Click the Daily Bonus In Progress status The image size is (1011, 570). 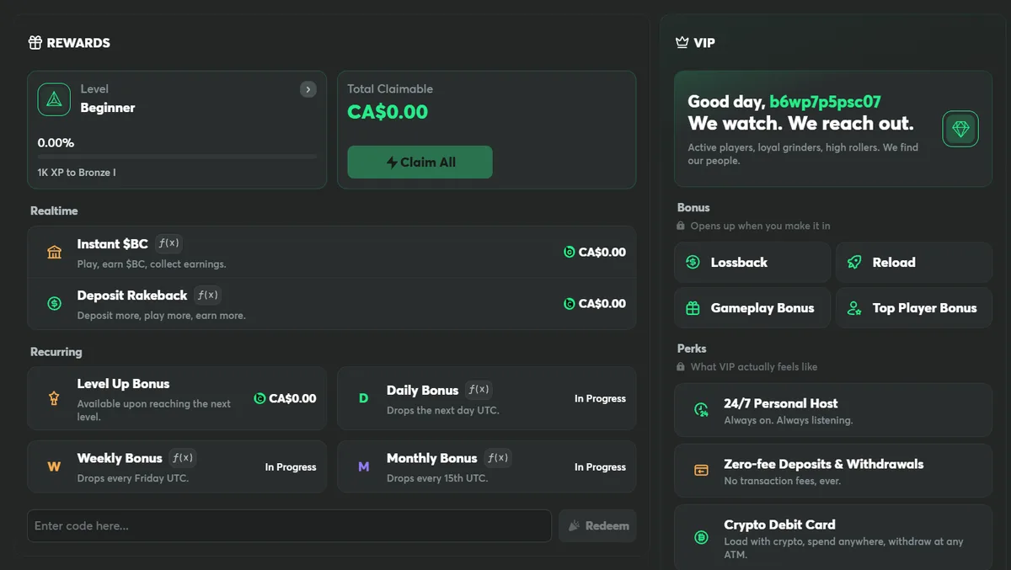pos(600,398)
